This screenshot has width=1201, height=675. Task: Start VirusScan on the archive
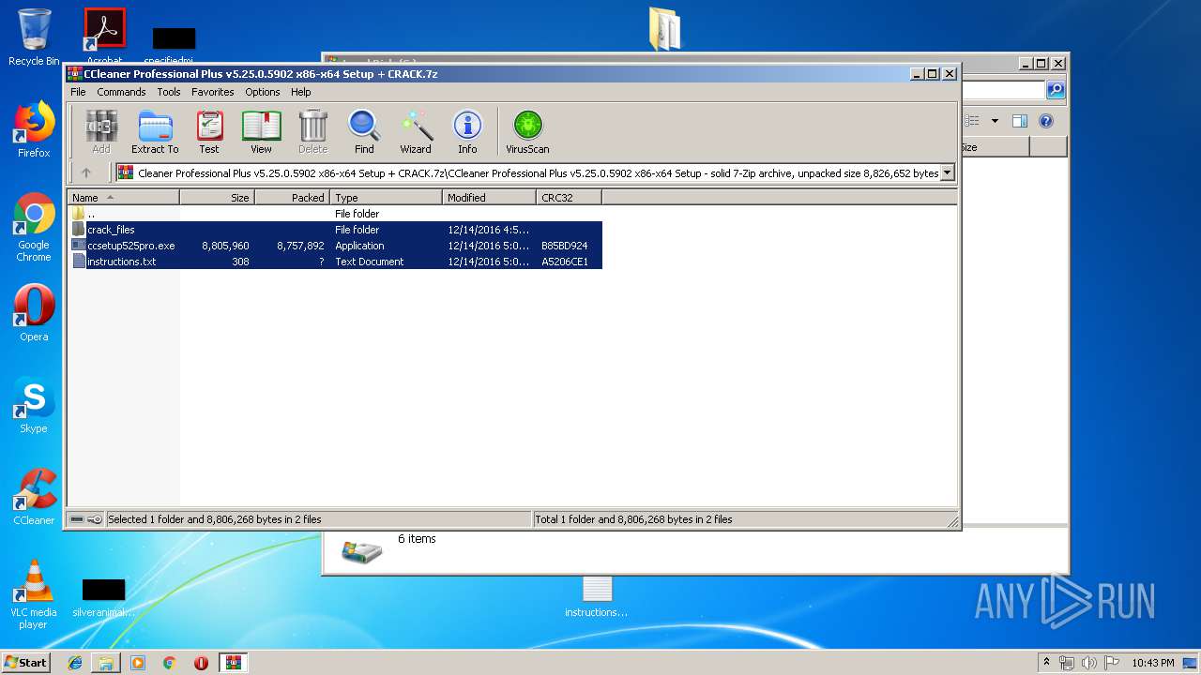pyautogui.click(x=527, y=131)
